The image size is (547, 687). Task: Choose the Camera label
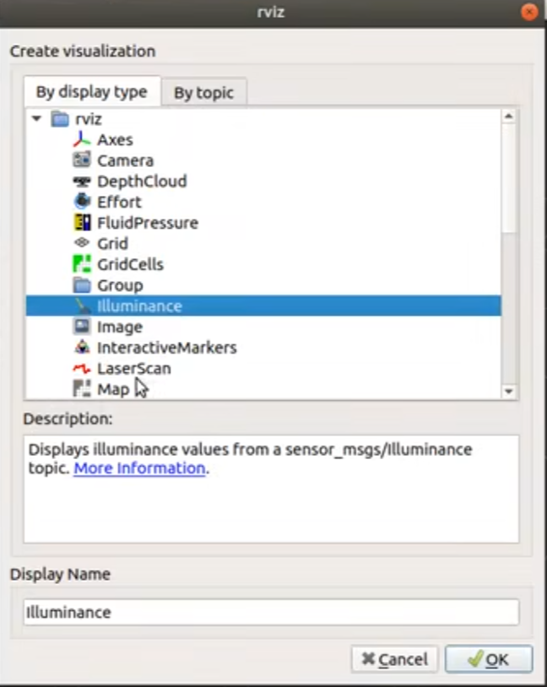(125, 160)
